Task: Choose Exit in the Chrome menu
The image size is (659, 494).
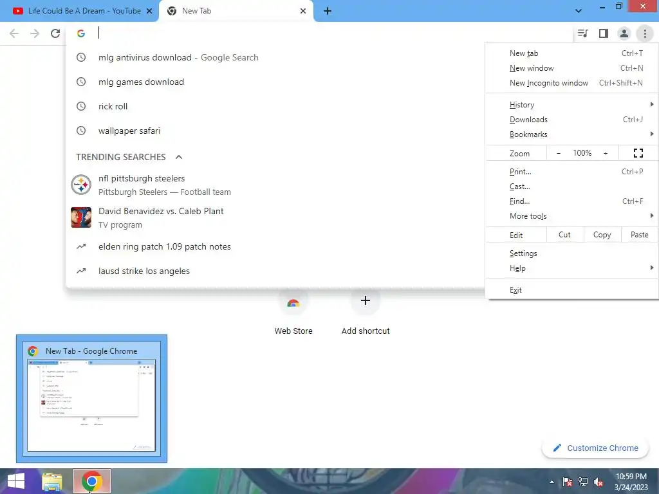Action: 572,290
